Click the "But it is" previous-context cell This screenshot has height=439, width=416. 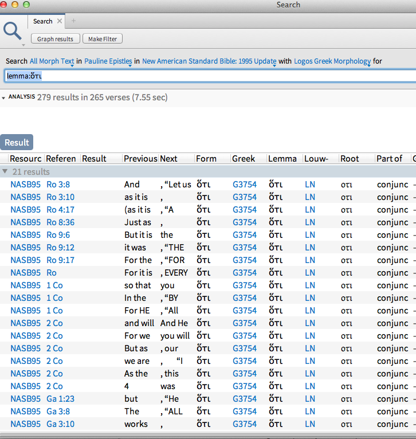pyautogui.click(x=138, y=235)
